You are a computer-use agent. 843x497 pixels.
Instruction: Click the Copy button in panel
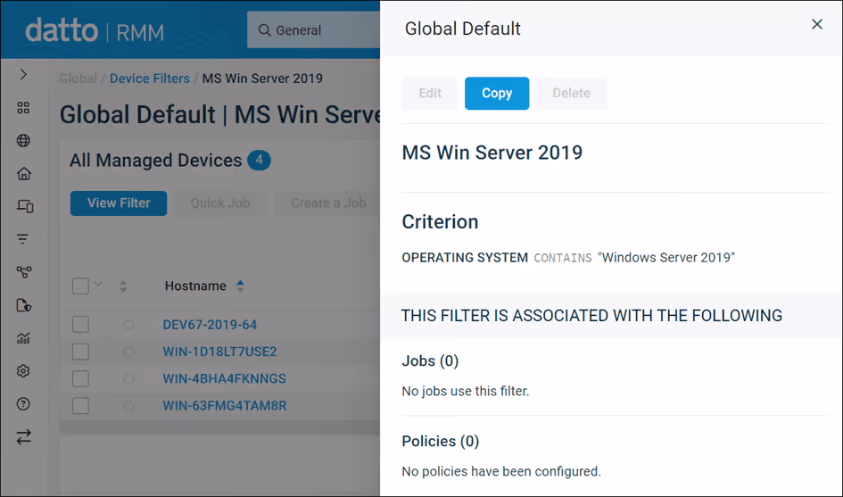click(x=497, y=93)
